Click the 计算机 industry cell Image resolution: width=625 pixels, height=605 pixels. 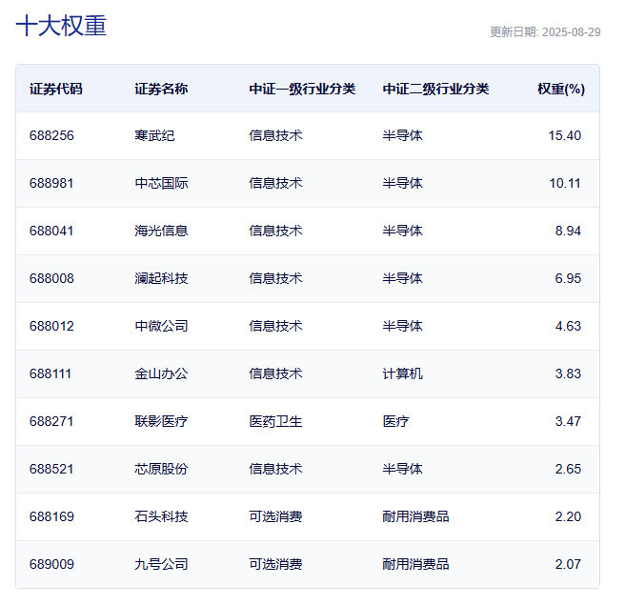click(403, 373)
